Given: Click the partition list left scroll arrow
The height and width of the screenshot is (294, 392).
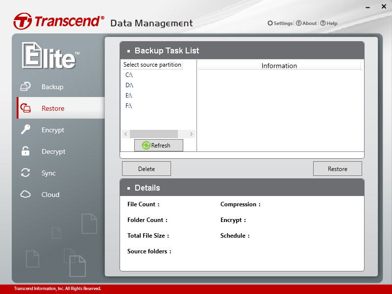Looking at the screenshot, I should click(126, 134).
